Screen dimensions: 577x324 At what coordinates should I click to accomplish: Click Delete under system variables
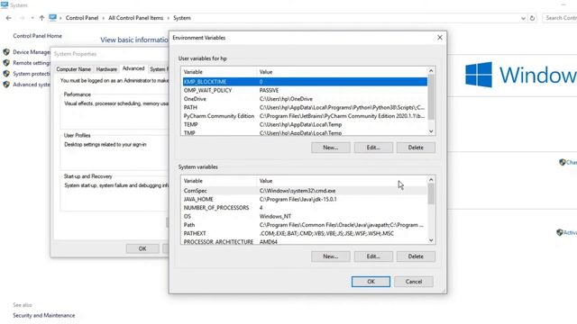click(x=416, y=256)
